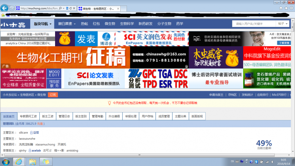
Task: Open the SCI论文发表 EnPapers banner
Action: [x=94, y=79]
